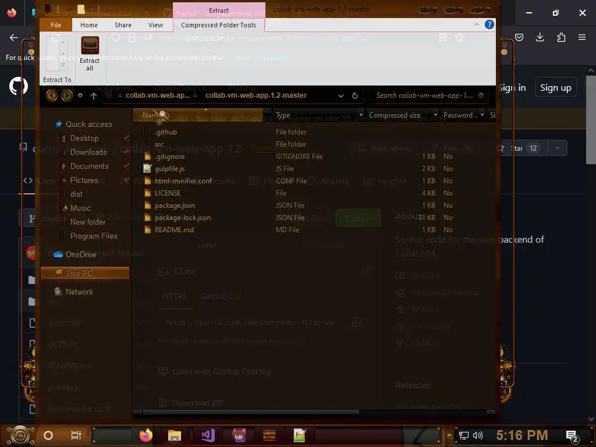
Task: Expand the address bar history dropdown
Action: [341, 96]
